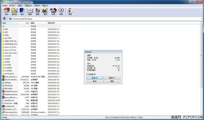Select the intel_chipest ZIP archive icon
This screenshot has height=120, width=204.
pos(3,77)
